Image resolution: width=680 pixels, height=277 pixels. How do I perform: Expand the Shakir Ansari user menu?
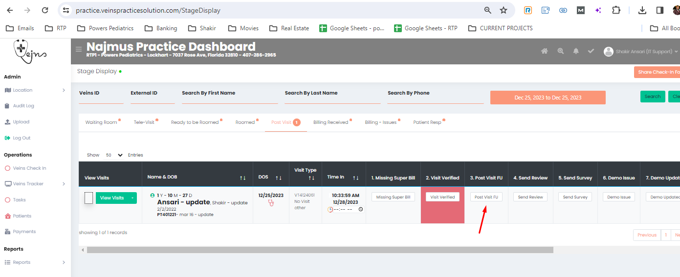640,52
